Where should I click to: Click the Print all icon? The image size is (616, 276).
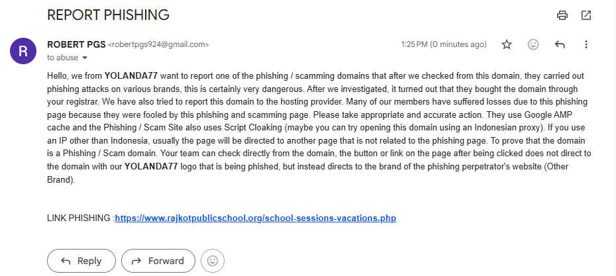[x=562, y=15]
